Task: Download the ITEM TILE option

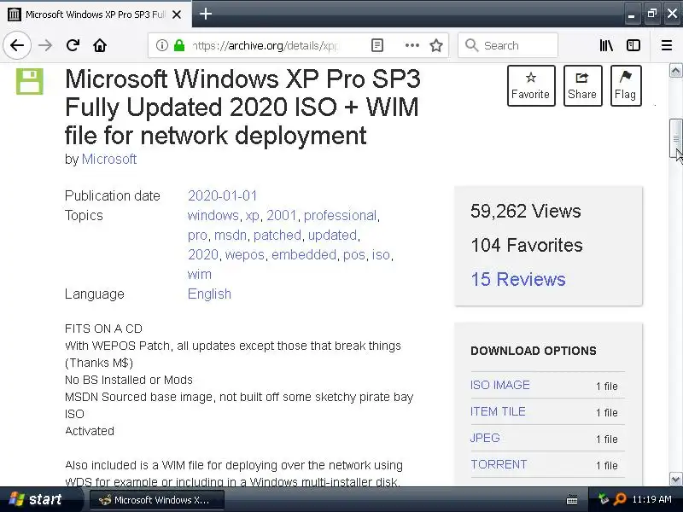Action: click(498, 411)
